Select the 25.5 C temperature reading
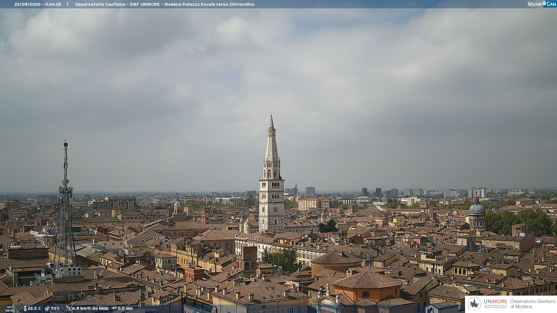This screenshot has width=557, height=313. click(x=34, y=309)
